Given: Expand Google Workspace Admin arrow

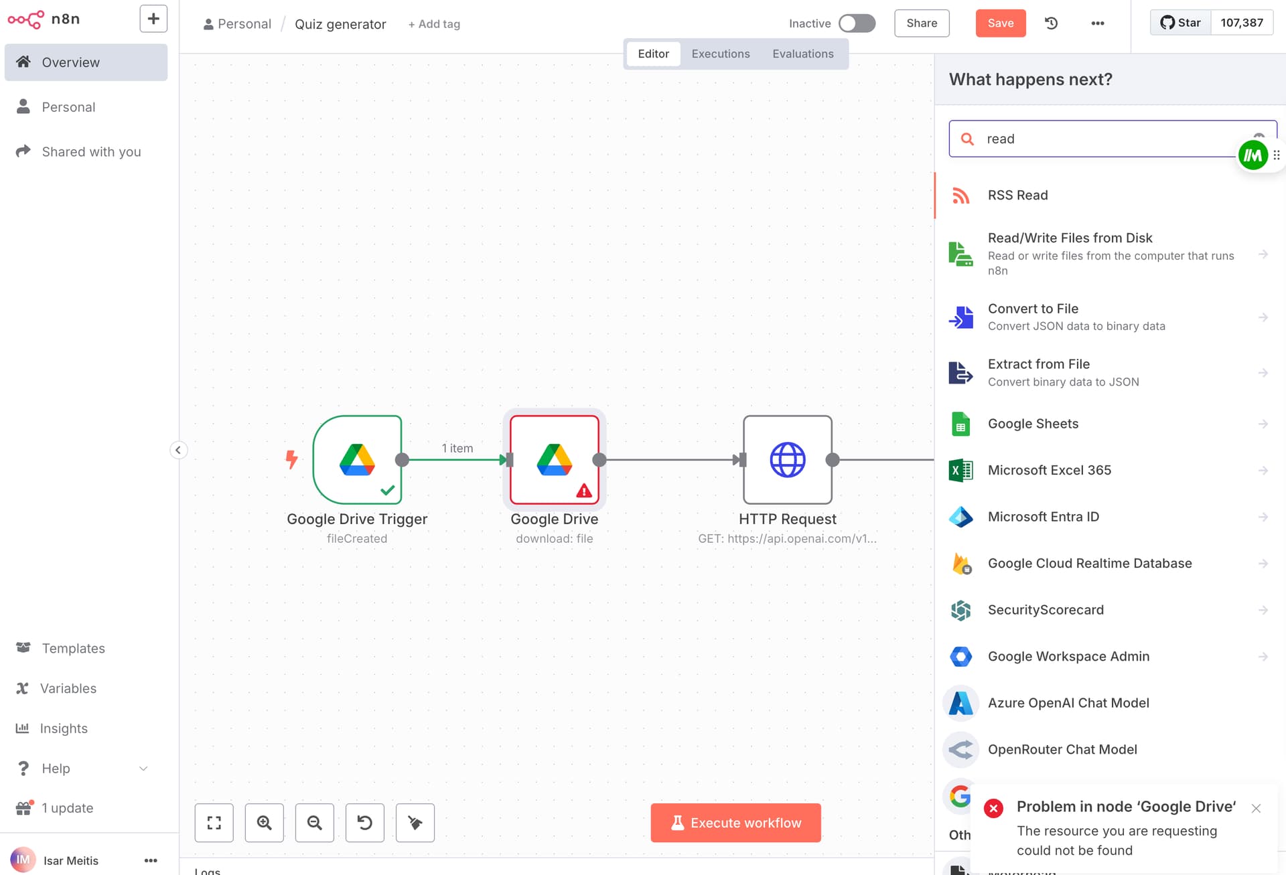Looking at the screenshot, I should click(1263, 657).
